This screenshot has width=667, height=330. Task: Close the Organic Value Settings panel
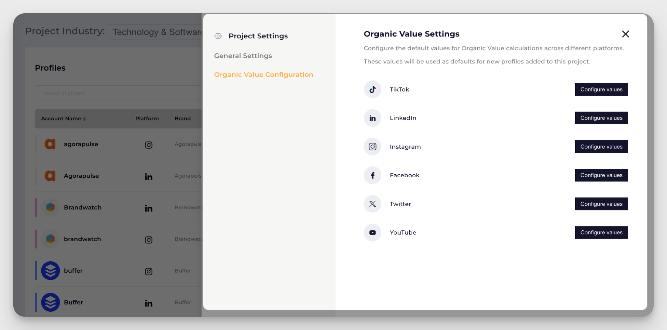pyautogui.click(x=626, y=34)
